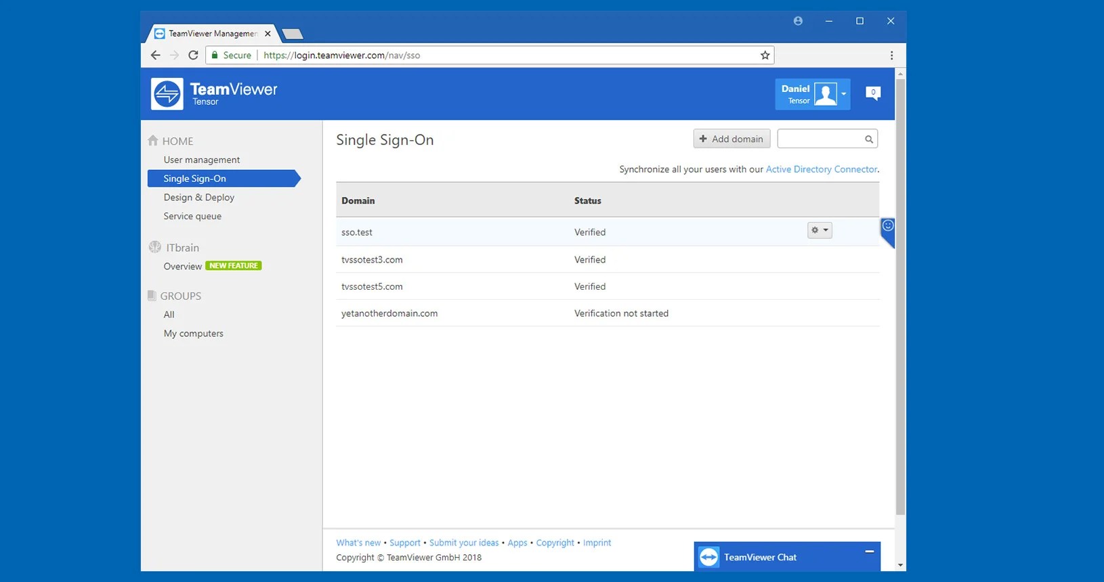Bookmark this page with the star icon
Viewport: 1104px width, 582px height.
pos(765,55)
